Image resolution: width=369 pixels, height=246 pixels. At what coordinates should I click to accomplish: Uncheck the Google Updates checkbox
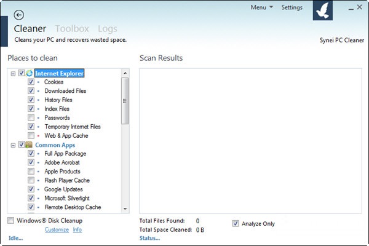31,189
